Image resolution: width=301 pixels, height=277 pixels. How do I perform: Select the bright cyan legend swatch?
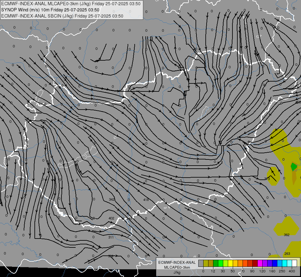click(284, 263)
